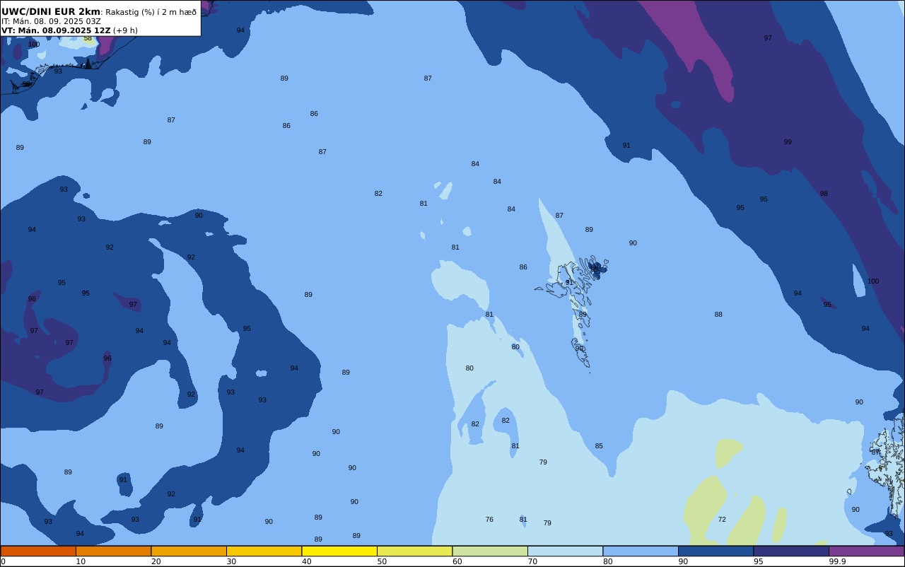905x567 pixels.
Task: Select the '(+9 h)' forecast offset text
Action: (x=125, y=30)
